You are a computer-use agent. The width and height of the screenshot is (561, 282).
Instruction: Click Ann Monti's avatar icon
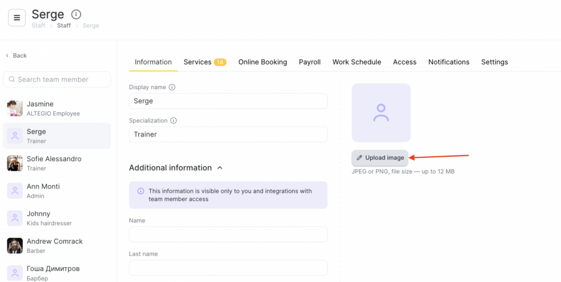pyautogui.click(x=15, y=191)
